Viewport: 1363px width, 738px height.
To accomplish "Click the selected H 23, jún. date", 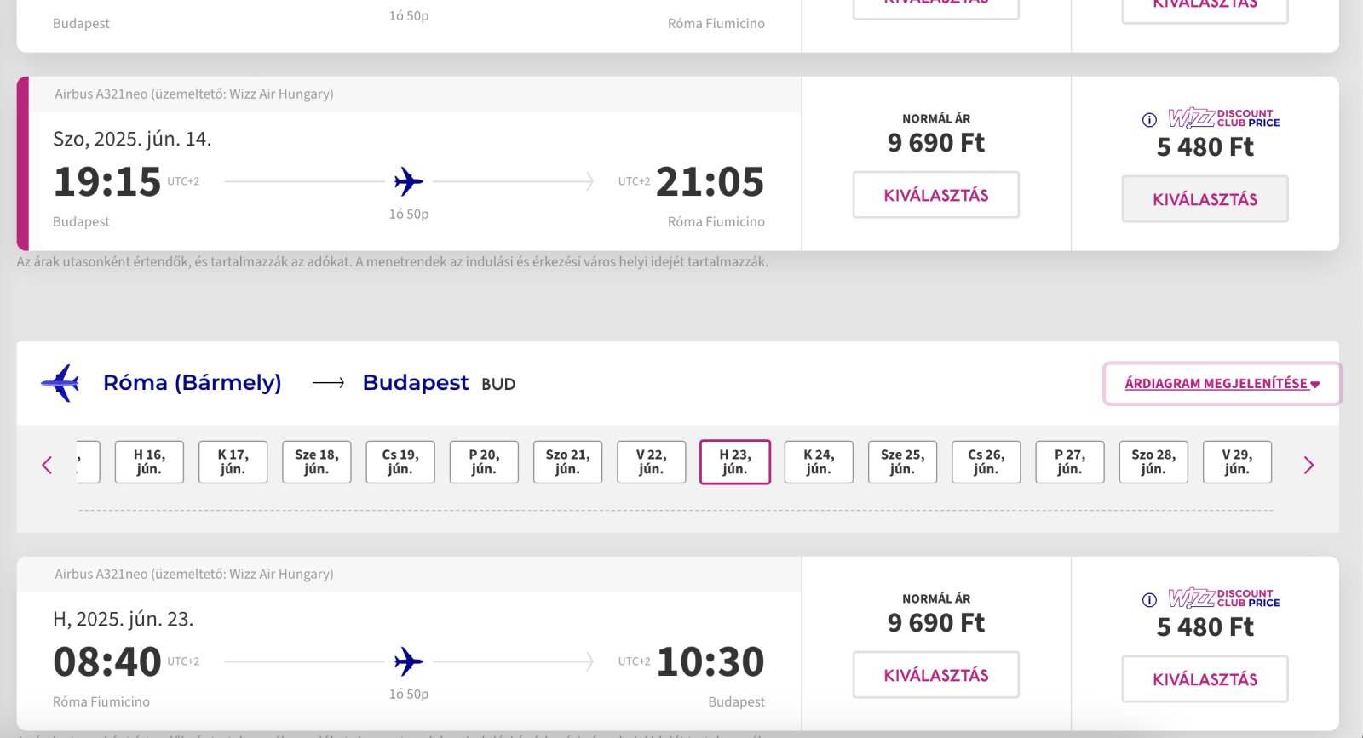I will pos(735,462).
